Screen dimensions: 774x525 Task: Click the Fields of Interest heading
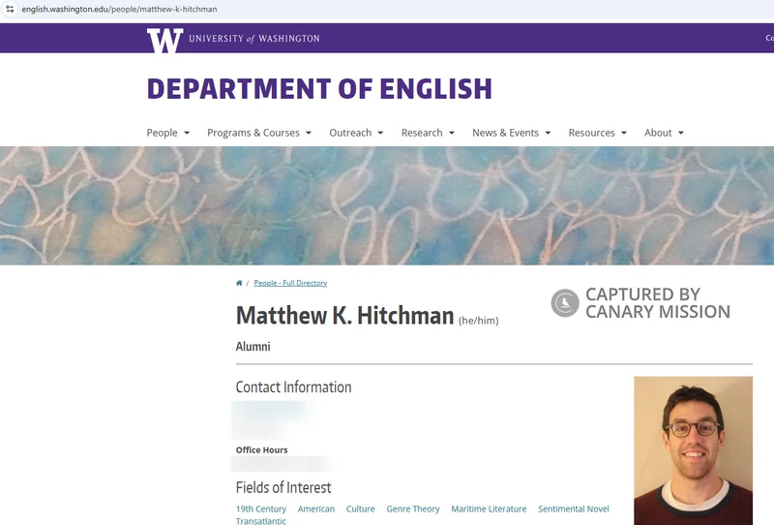[x=283, y=487]
